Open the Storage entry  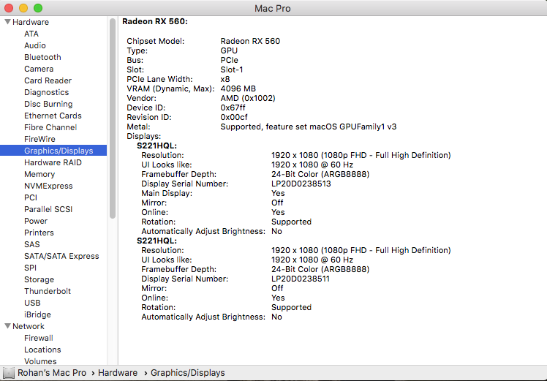(x=39, y=279)
